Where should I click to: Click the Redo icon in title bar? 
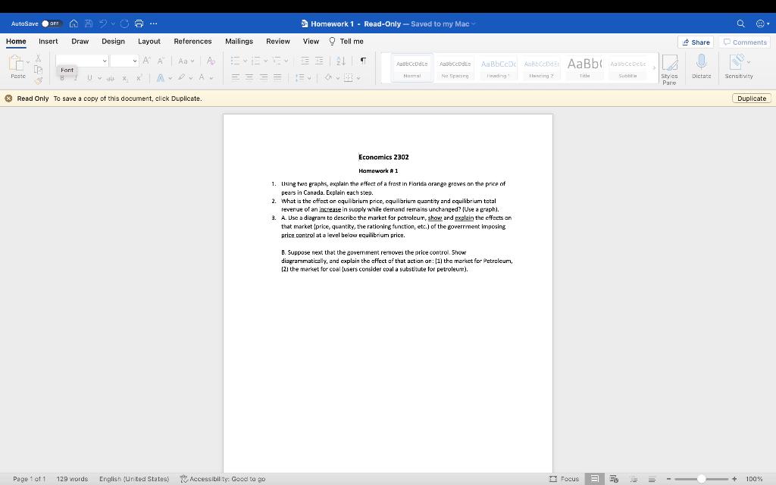[x=124, y=23]
